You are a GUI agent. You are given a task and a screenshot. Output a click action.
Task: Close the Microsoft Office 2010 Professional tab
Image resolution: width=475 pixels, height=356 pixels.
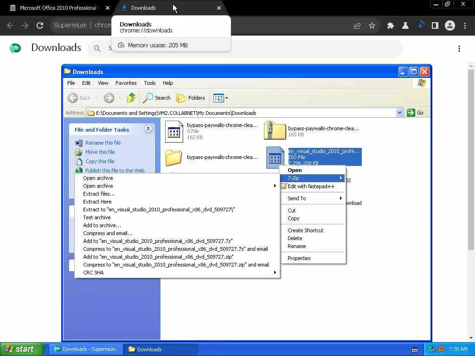coord(108,8)
